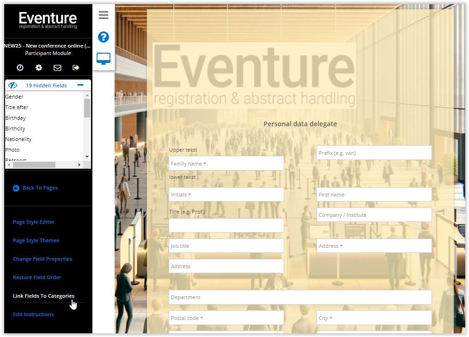Click the Title (e.g. Prof.) input box
This screenshot has height=337, width=469.
pos(226,226)
